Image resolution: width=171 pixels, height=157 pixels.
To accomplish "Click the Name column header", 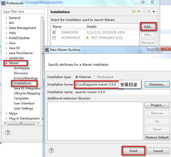I will pyautogui.click(x=68, y=27).
